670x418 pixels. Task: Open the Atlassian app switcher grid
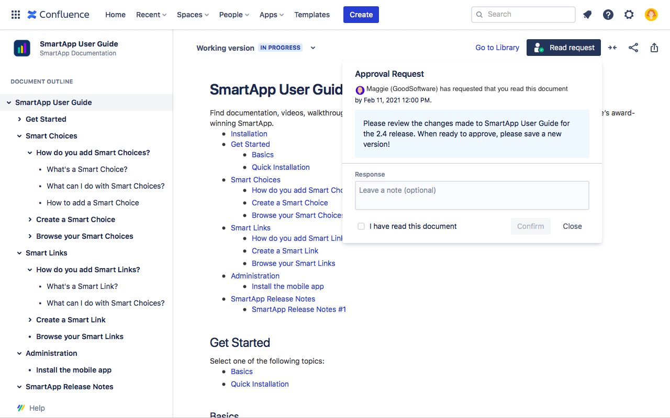pos(15,14)
